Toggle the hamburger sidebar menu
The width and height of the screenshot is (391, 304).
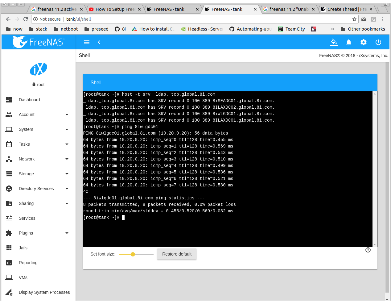[87, 42]
